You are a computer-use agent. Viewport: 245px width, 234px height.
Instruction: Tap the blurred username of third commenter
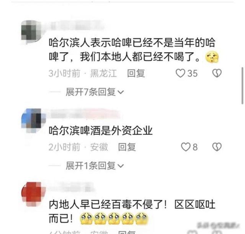pos(71,187)
